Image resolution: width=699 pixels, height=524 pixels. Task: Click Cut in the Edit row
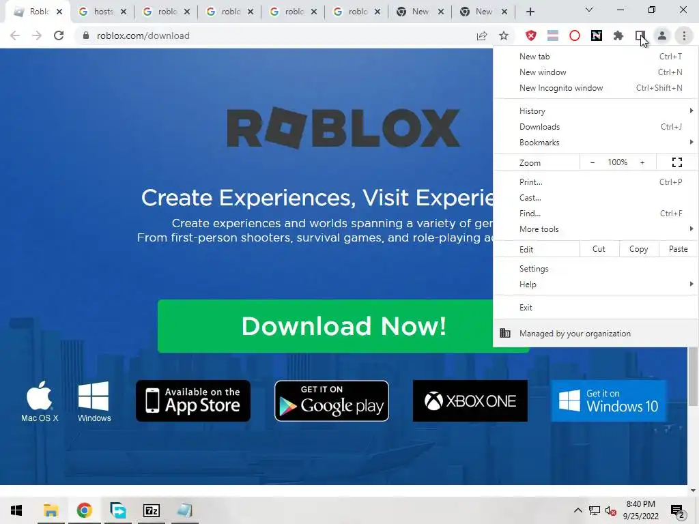pyautogui.click(x=599, y=249)
